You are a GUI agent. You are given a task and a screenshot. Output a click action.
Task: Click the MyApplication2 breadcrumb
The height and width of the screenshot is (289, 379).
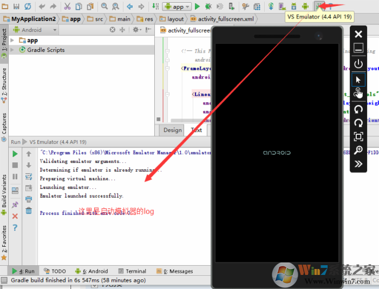point(30,18)
